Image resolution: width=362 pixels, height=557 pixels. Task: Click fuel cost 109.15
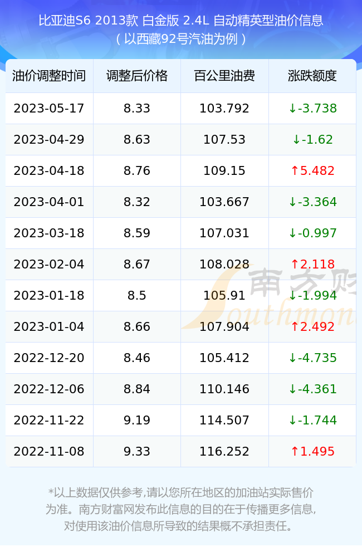tap(224, 171)
